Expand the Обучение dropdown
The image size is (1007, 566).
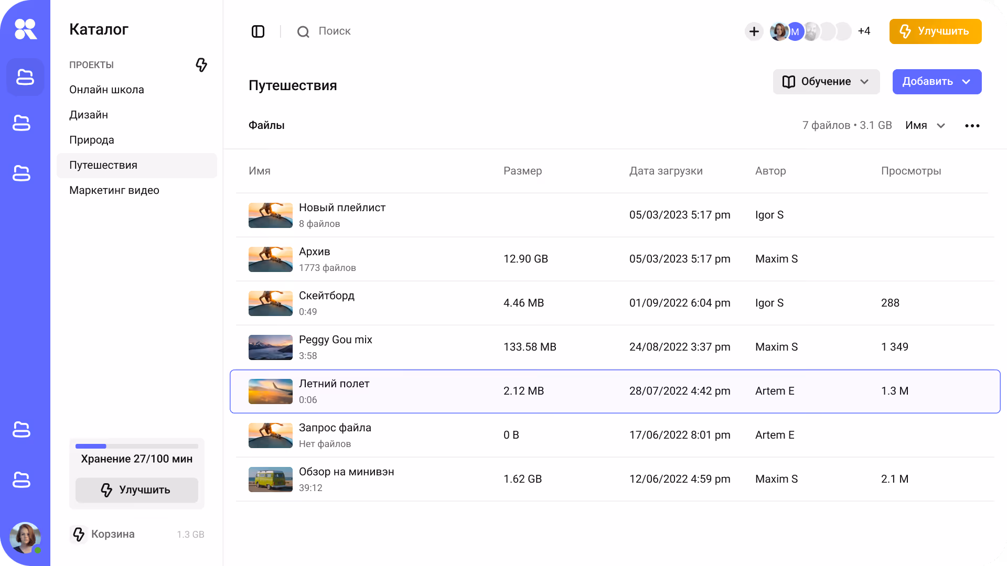pyautogui.click(x=826, y=82)
